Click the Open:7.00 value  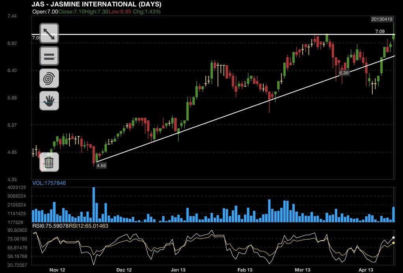click(x=45, y=11)
